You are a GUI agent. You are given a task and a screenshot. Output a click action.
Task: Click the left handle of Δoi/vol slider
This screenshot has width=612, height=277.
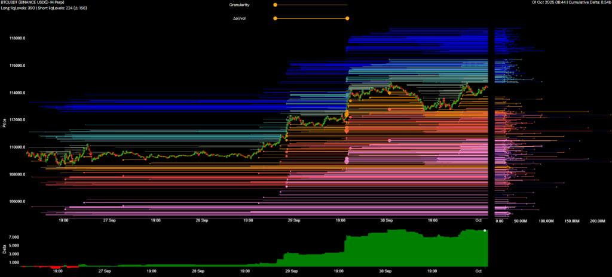click(275, 19)
